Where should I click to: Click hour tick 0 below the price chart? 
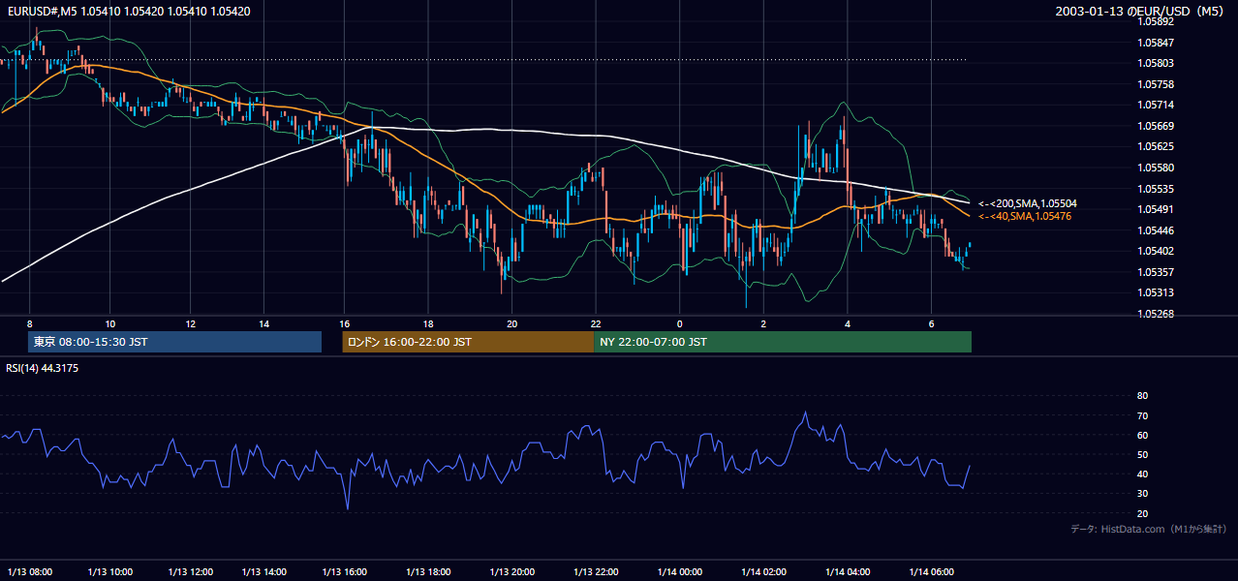[x=679, y=323]
